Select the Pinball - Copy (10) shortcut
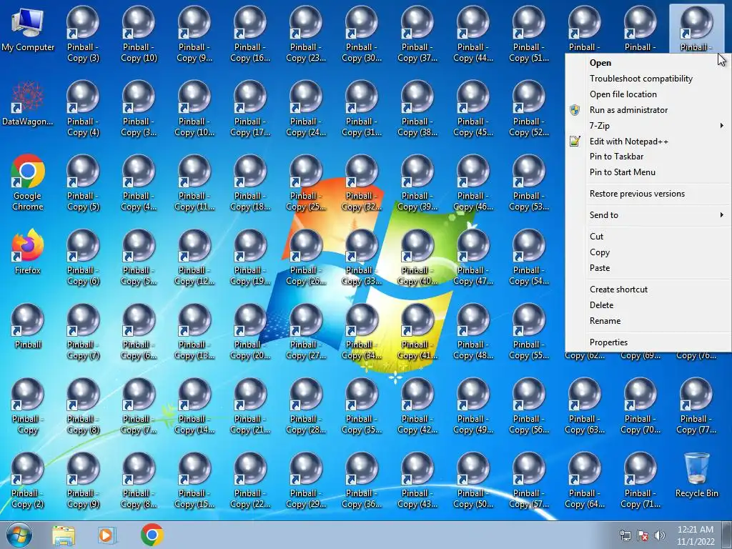 [139, 34]
